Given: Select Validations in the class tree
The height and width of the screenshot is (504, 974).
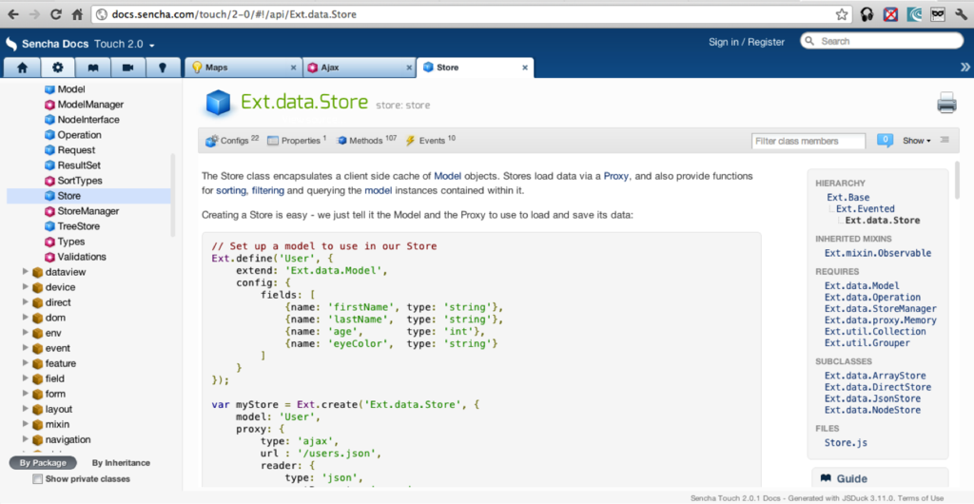Looking at the screenshot, I should (x=82, y=257).
